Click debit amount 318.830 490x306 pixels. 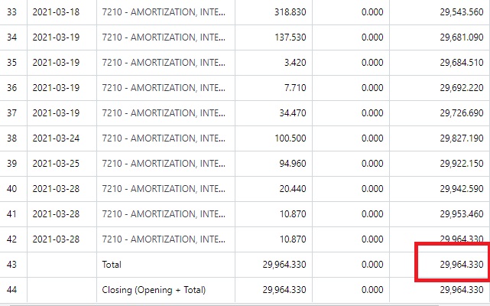[290, 12]
